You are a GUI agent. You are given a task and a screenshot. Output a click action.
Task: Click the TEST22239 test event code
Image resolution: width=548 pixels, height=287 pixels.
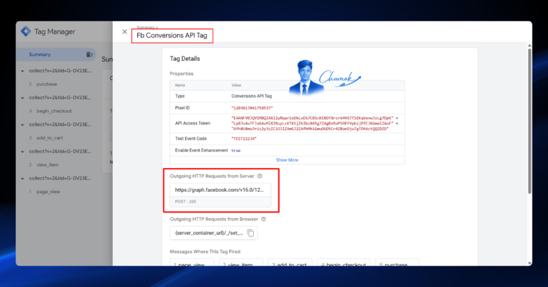[x=244, y=138]
